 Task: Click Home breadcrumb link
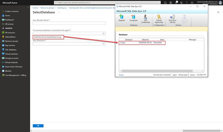click(x=35, y=8)
